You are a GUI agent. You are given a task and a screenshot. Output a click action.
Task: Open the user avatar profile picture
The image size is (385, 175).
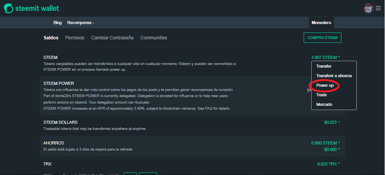tap(369, 8)
